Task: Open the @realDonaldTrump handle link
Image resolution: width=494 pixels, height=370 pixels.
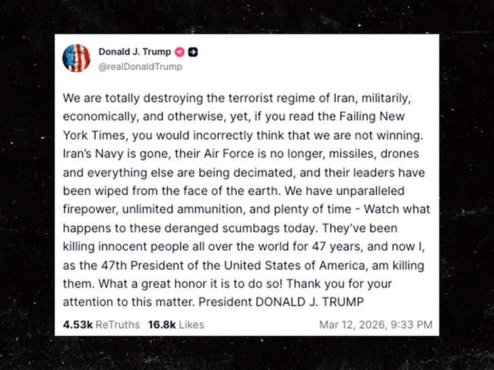Action: coord(140,66)
